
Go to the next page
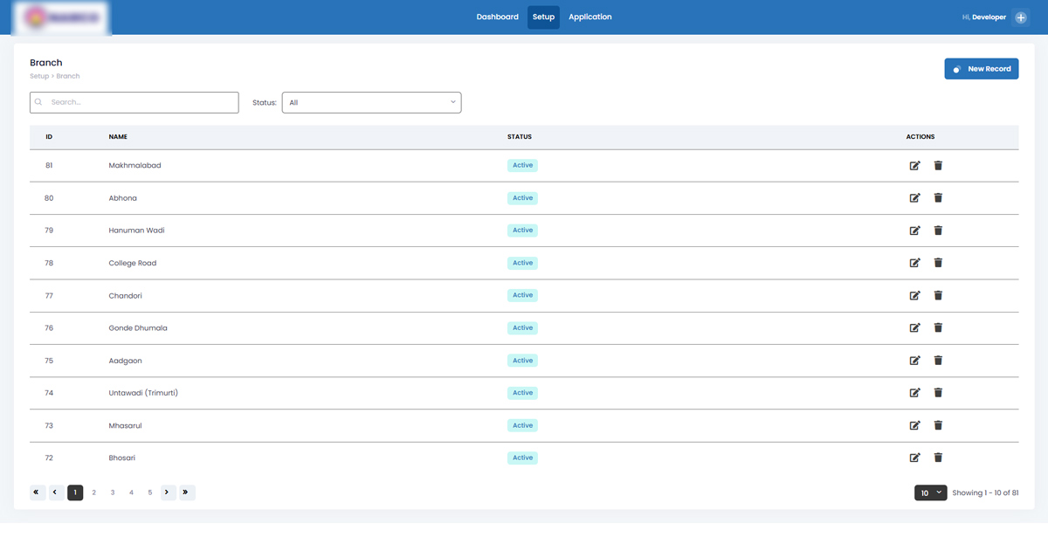[x=168, y=492]
